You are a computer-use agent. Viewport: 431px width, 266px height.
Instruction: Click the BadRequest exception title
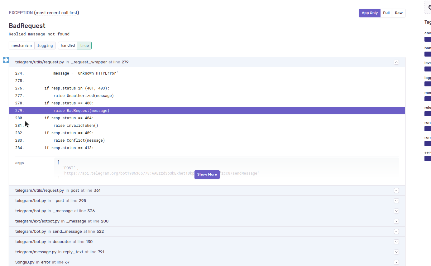27,26
